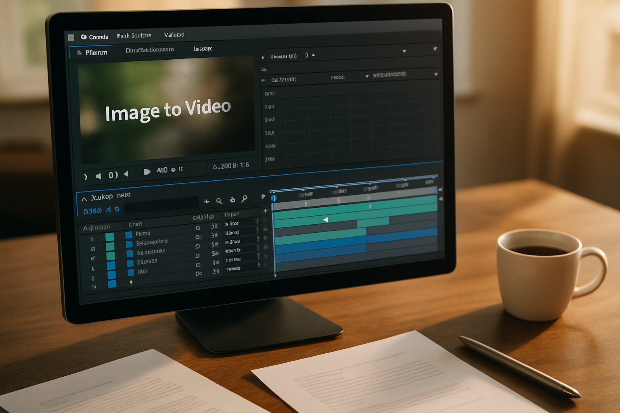Viewport: 620px width, 413px height.
Task: Click the magnifier search icon in timeline toolbar
Action: [x=219, y=201]
